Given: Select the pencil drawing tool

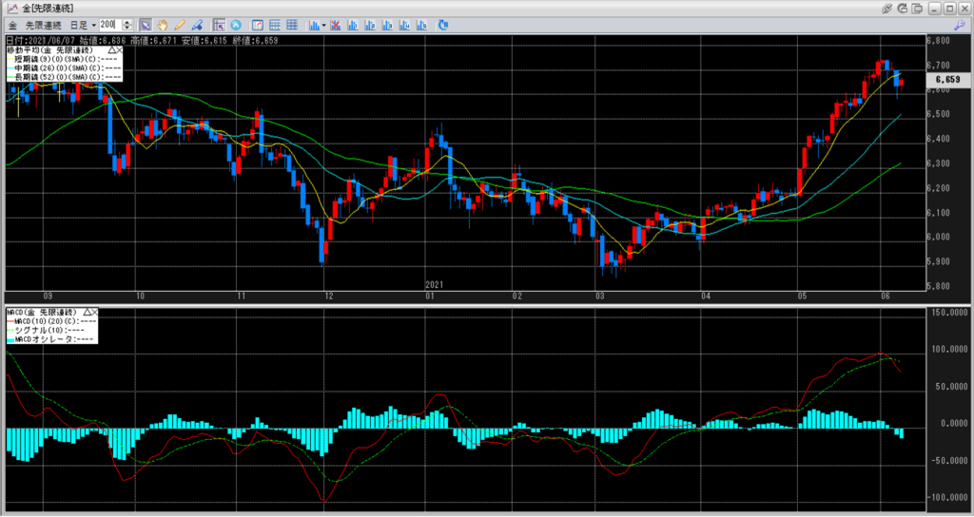Looking at the screenshot, I should [x=179, y=24].
